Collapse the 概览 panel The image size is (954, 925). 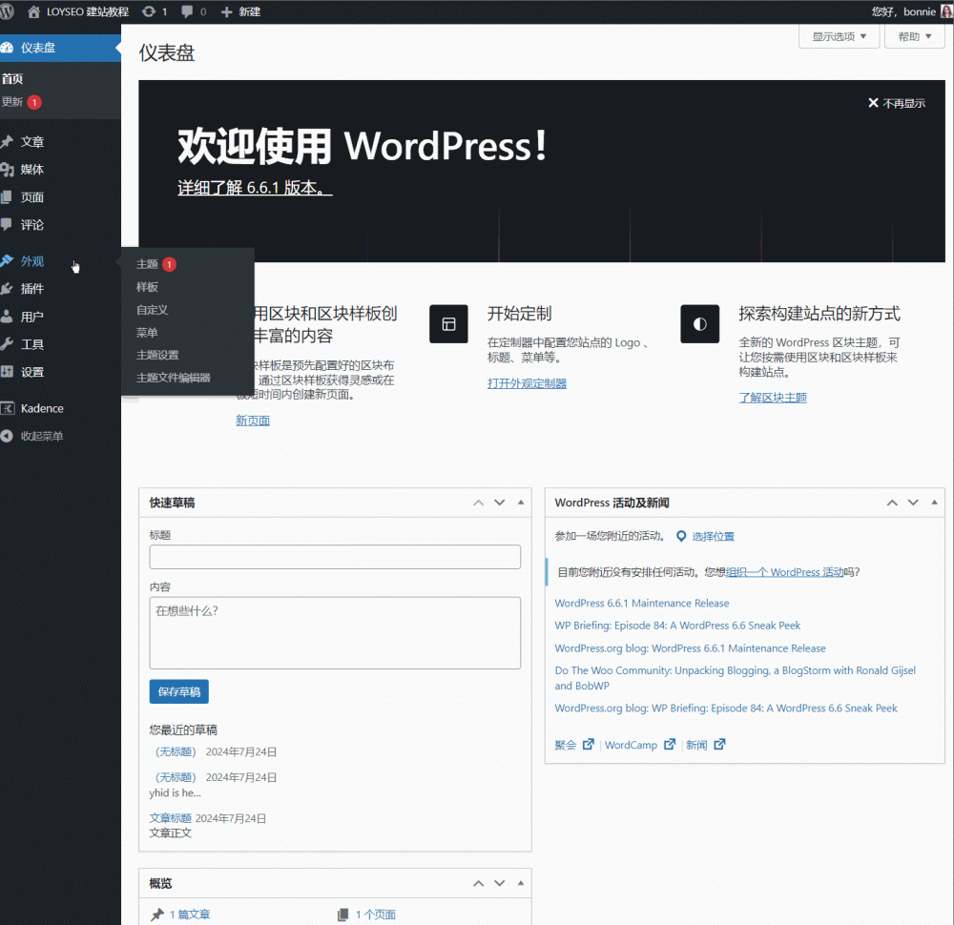521,883
